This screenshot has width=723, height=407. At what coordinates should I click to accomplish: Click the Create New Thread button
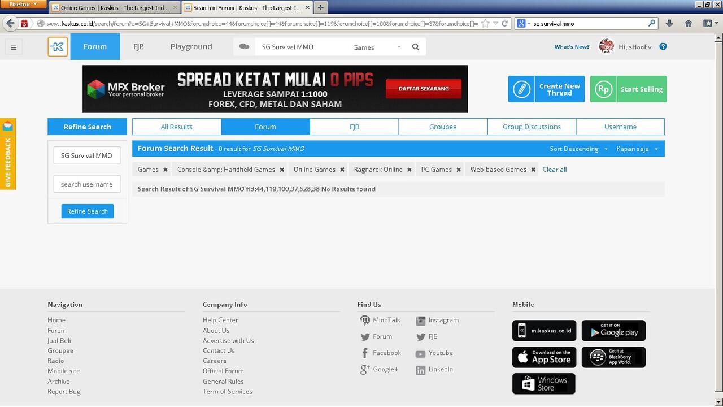click(x=546, y=89)
